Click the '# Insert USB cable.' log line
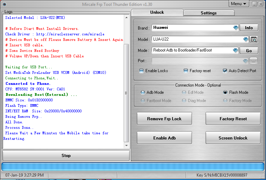 (24, 45)
